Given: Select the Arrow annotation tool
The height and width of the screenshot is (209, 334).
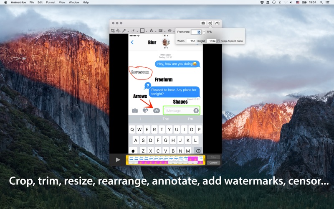Looking at the screenshot, I should click(124, 31).
